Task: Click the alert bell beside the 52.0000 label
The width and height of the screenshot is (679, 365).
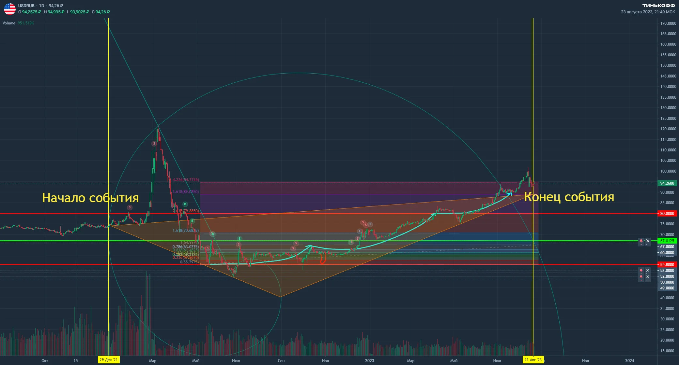Action: point(641,277)
